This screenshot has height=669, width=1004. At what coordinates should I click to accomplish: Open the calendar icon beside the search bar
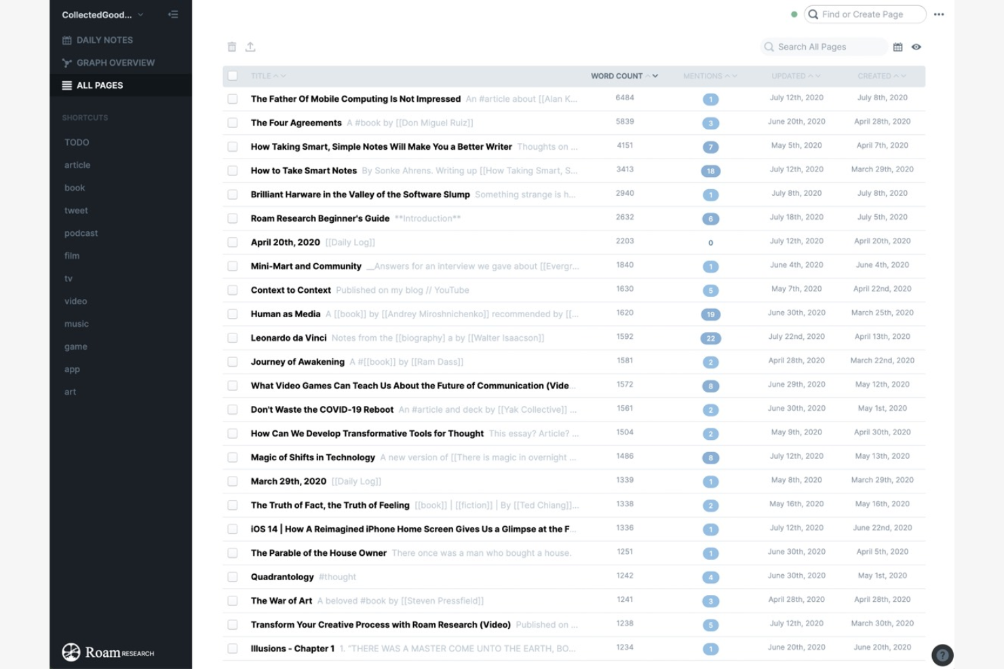898,47
